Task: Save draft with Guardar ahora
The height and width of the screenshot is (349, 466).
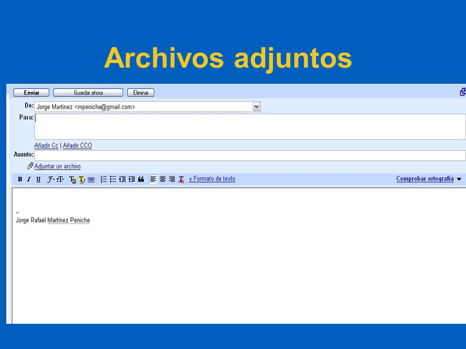Action: click(x=88, y=93)
